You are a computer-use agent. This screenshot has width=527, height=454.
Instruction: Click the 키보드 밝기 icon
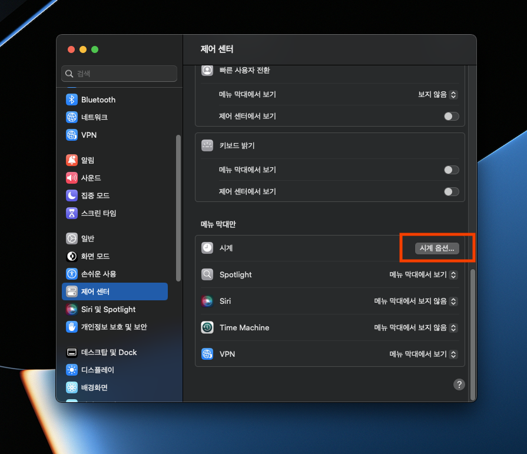tap(207, 145)
